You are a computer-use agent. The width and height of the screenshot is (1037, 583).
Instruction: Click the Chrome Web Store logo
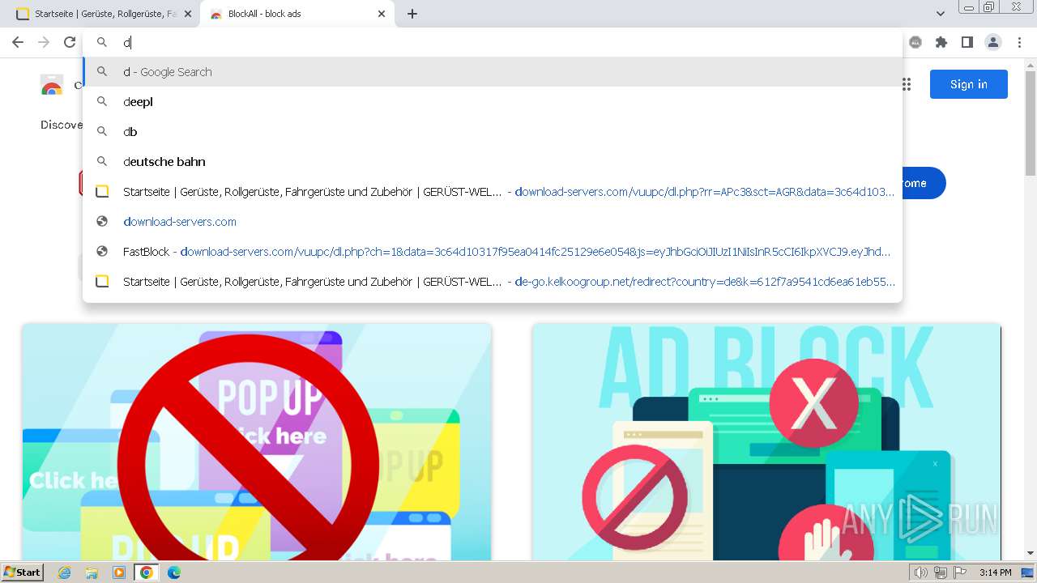point(52,84)
